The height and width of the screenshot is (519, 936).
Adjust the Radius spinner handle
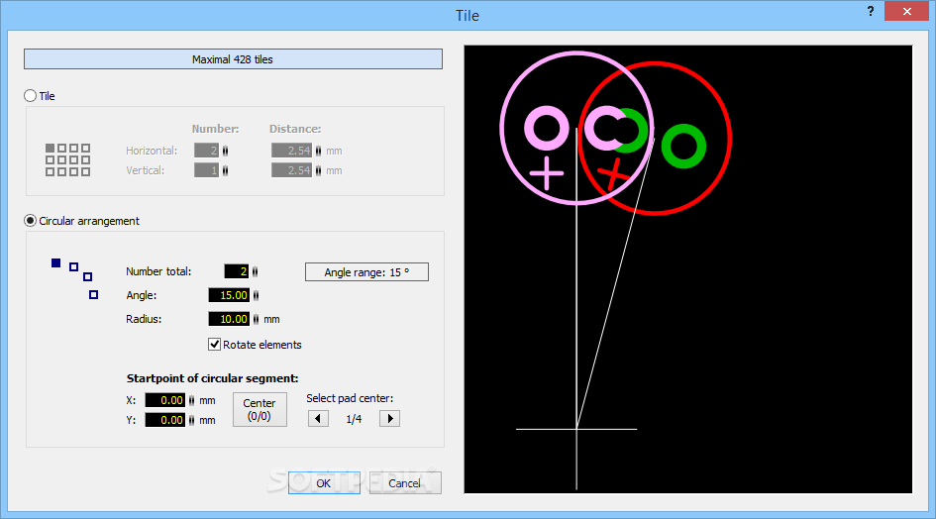(257, 319)
